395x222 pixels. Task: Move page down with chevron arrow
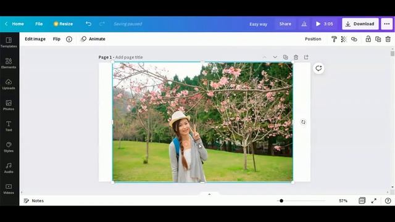[x=275, y=57]
